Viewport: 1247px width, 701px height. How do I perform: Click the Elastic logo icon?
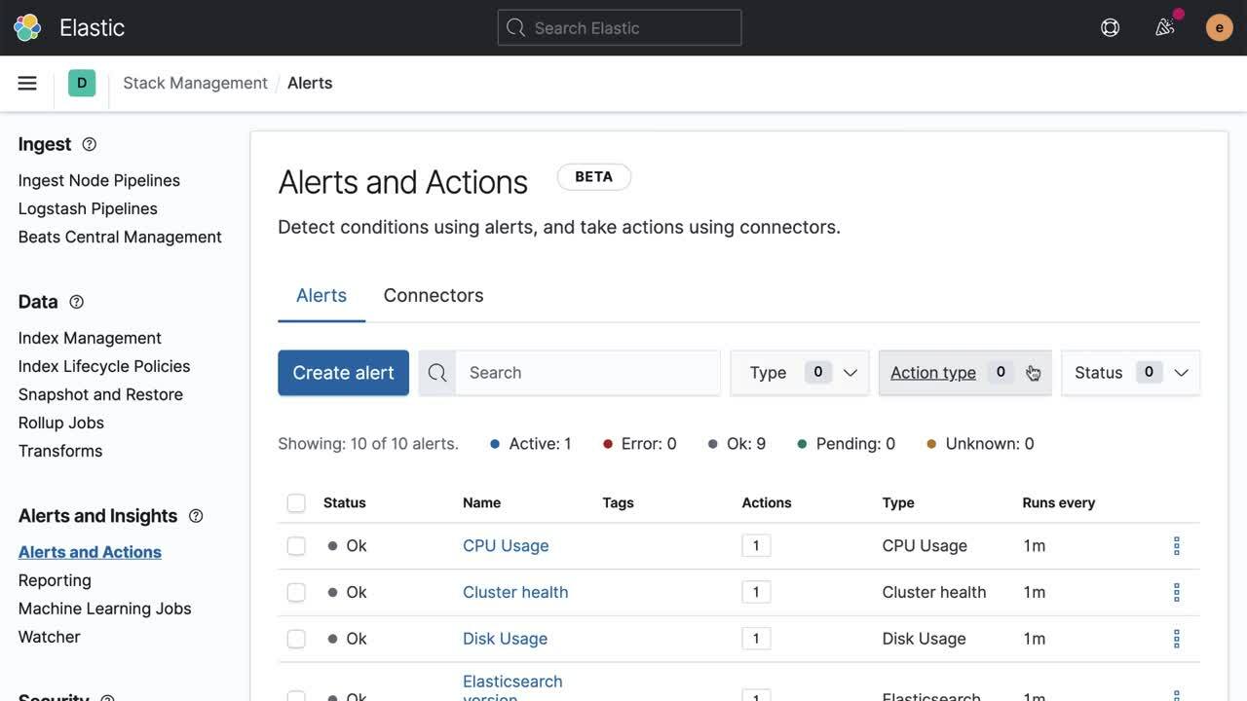coord(27,27)
